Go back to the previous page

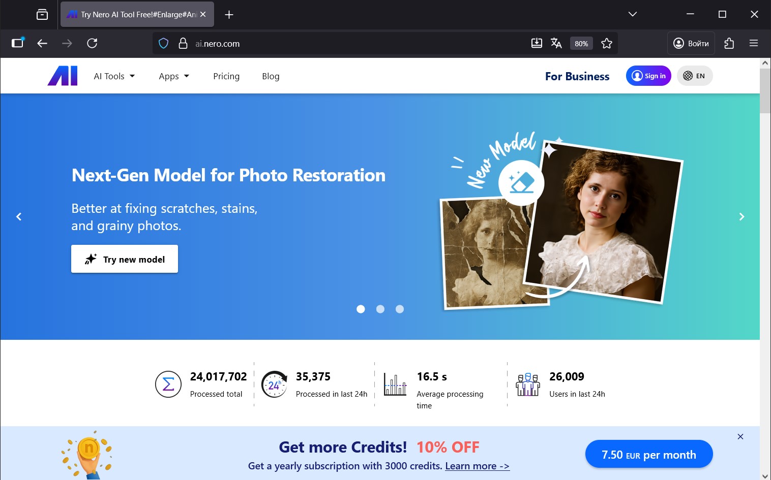click(42, 43)
